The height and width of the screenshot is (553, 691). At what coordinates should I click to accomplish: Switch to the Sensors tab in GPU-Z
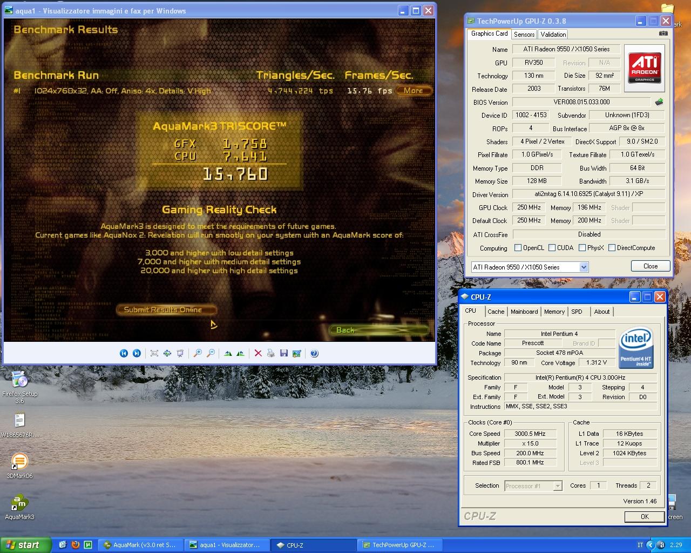(524, 34)
